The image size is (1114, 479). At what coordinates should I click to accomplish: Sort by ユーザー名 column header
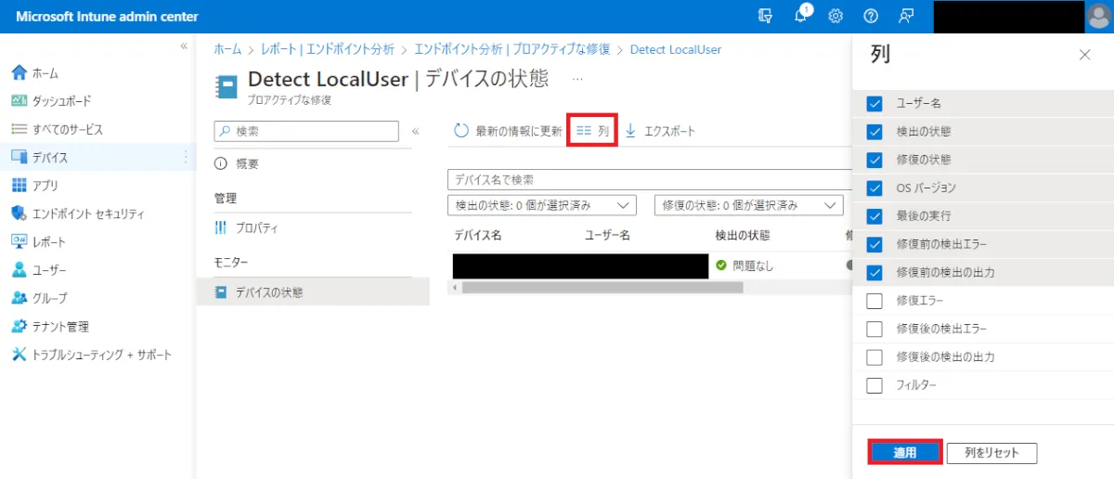click(x=608, y=235)
